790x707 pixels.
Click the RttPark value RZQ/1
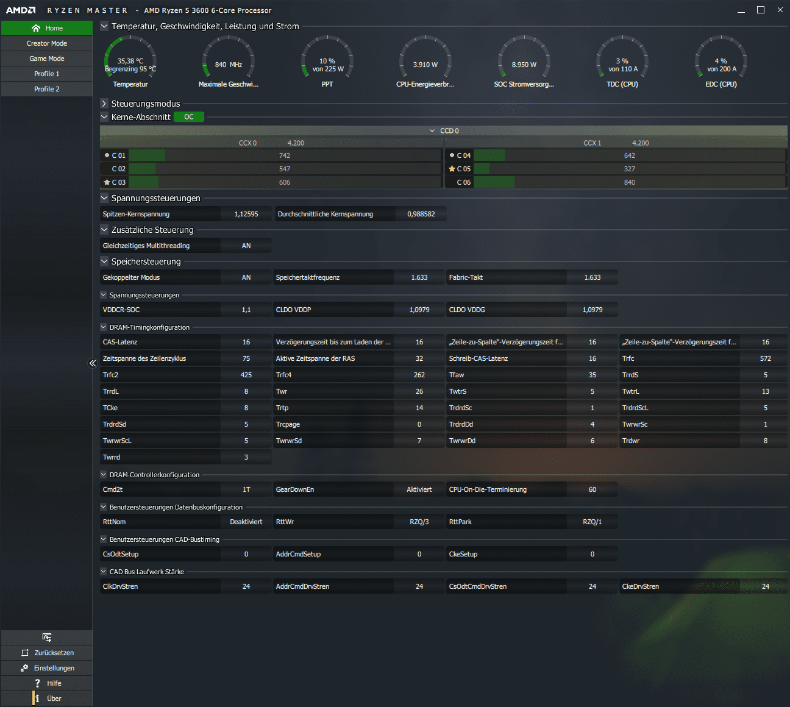592,522
